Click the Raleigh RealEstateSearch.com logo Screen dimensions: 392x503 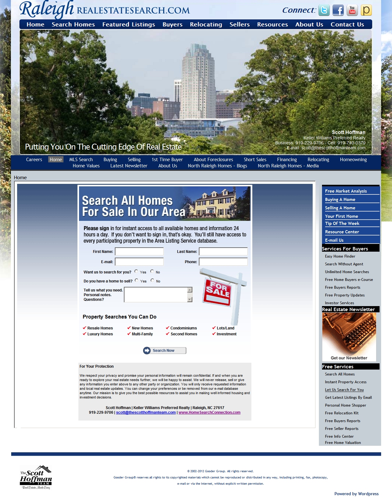(105, 9)
